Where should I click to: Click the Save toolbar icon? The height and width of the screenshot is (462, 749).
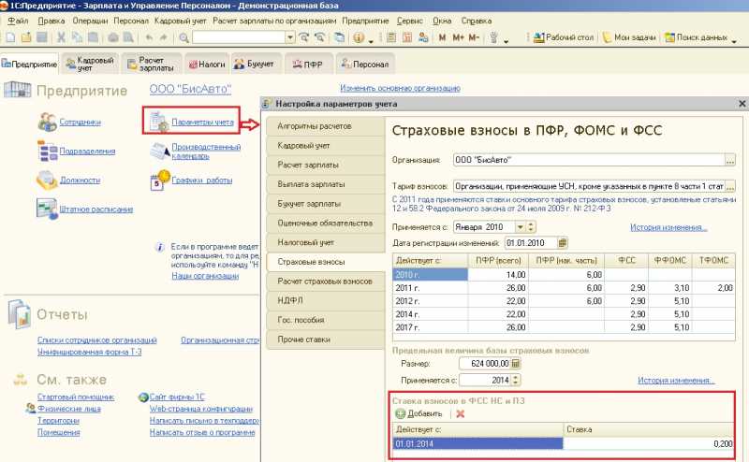pos(41,37)
